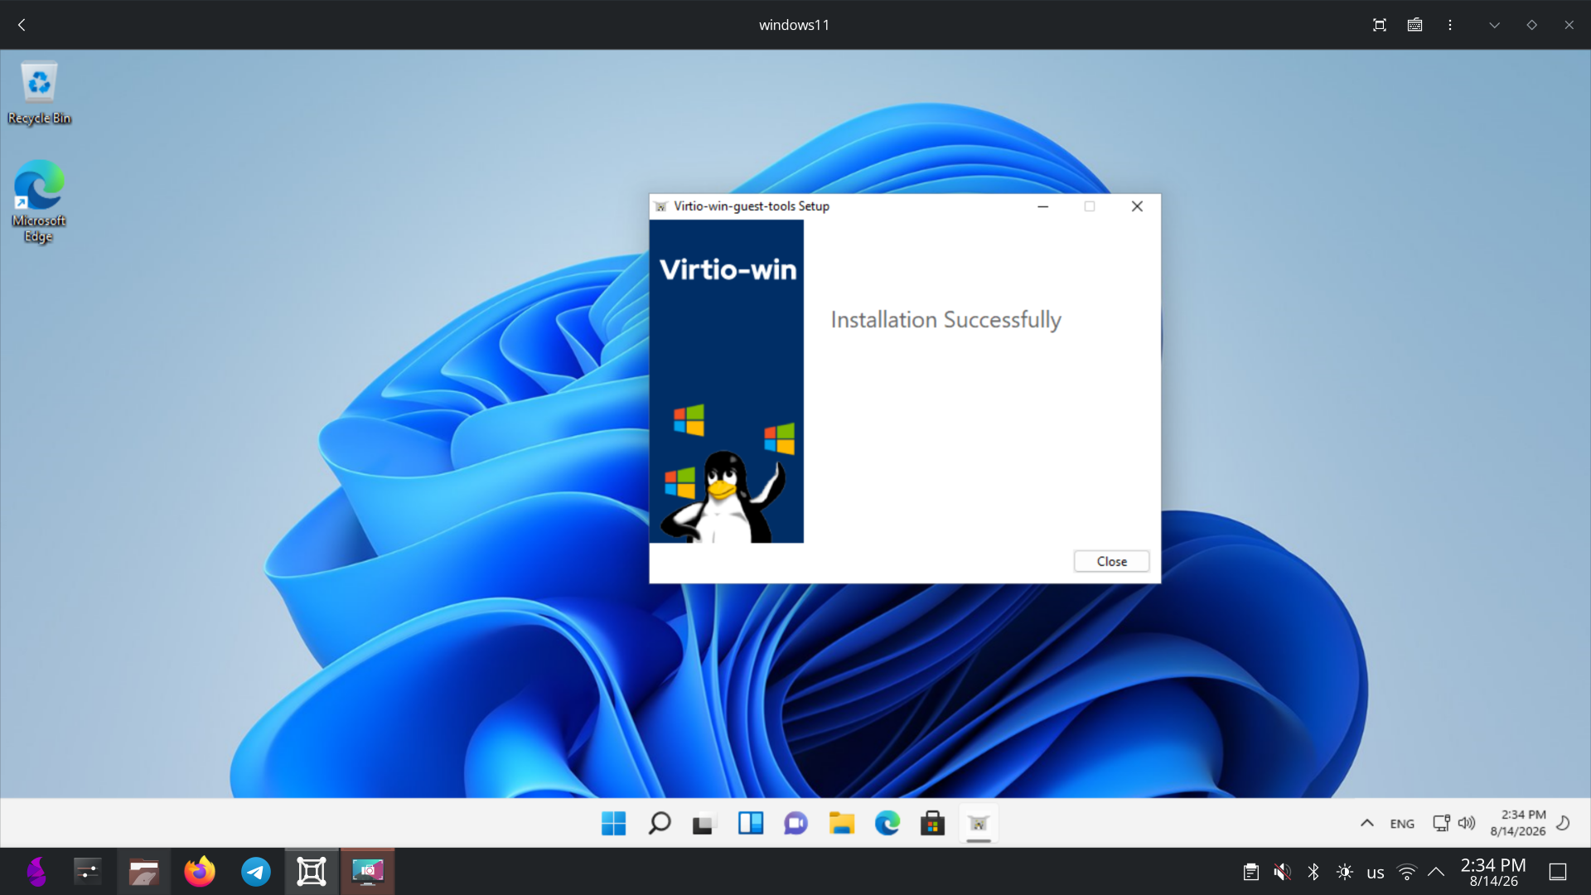This screenshot has width=1591, height=895.
Task: Select the Microsoft Edge desktop shortcut
Action: coord(39,201)
